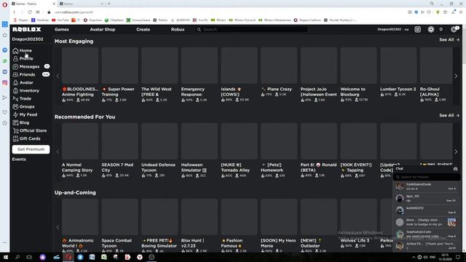Open A Normal Camping Story thumbnail

(x=80, y=141)
